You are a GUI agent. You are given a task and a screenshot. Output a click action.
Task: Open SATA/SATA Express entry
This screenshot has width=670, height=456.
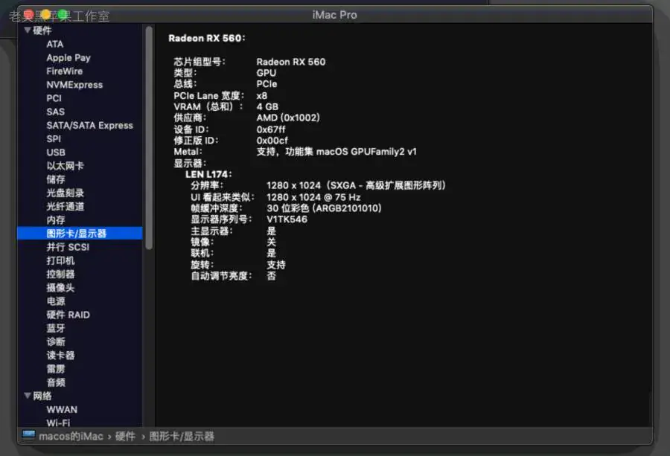coord(90,126)
